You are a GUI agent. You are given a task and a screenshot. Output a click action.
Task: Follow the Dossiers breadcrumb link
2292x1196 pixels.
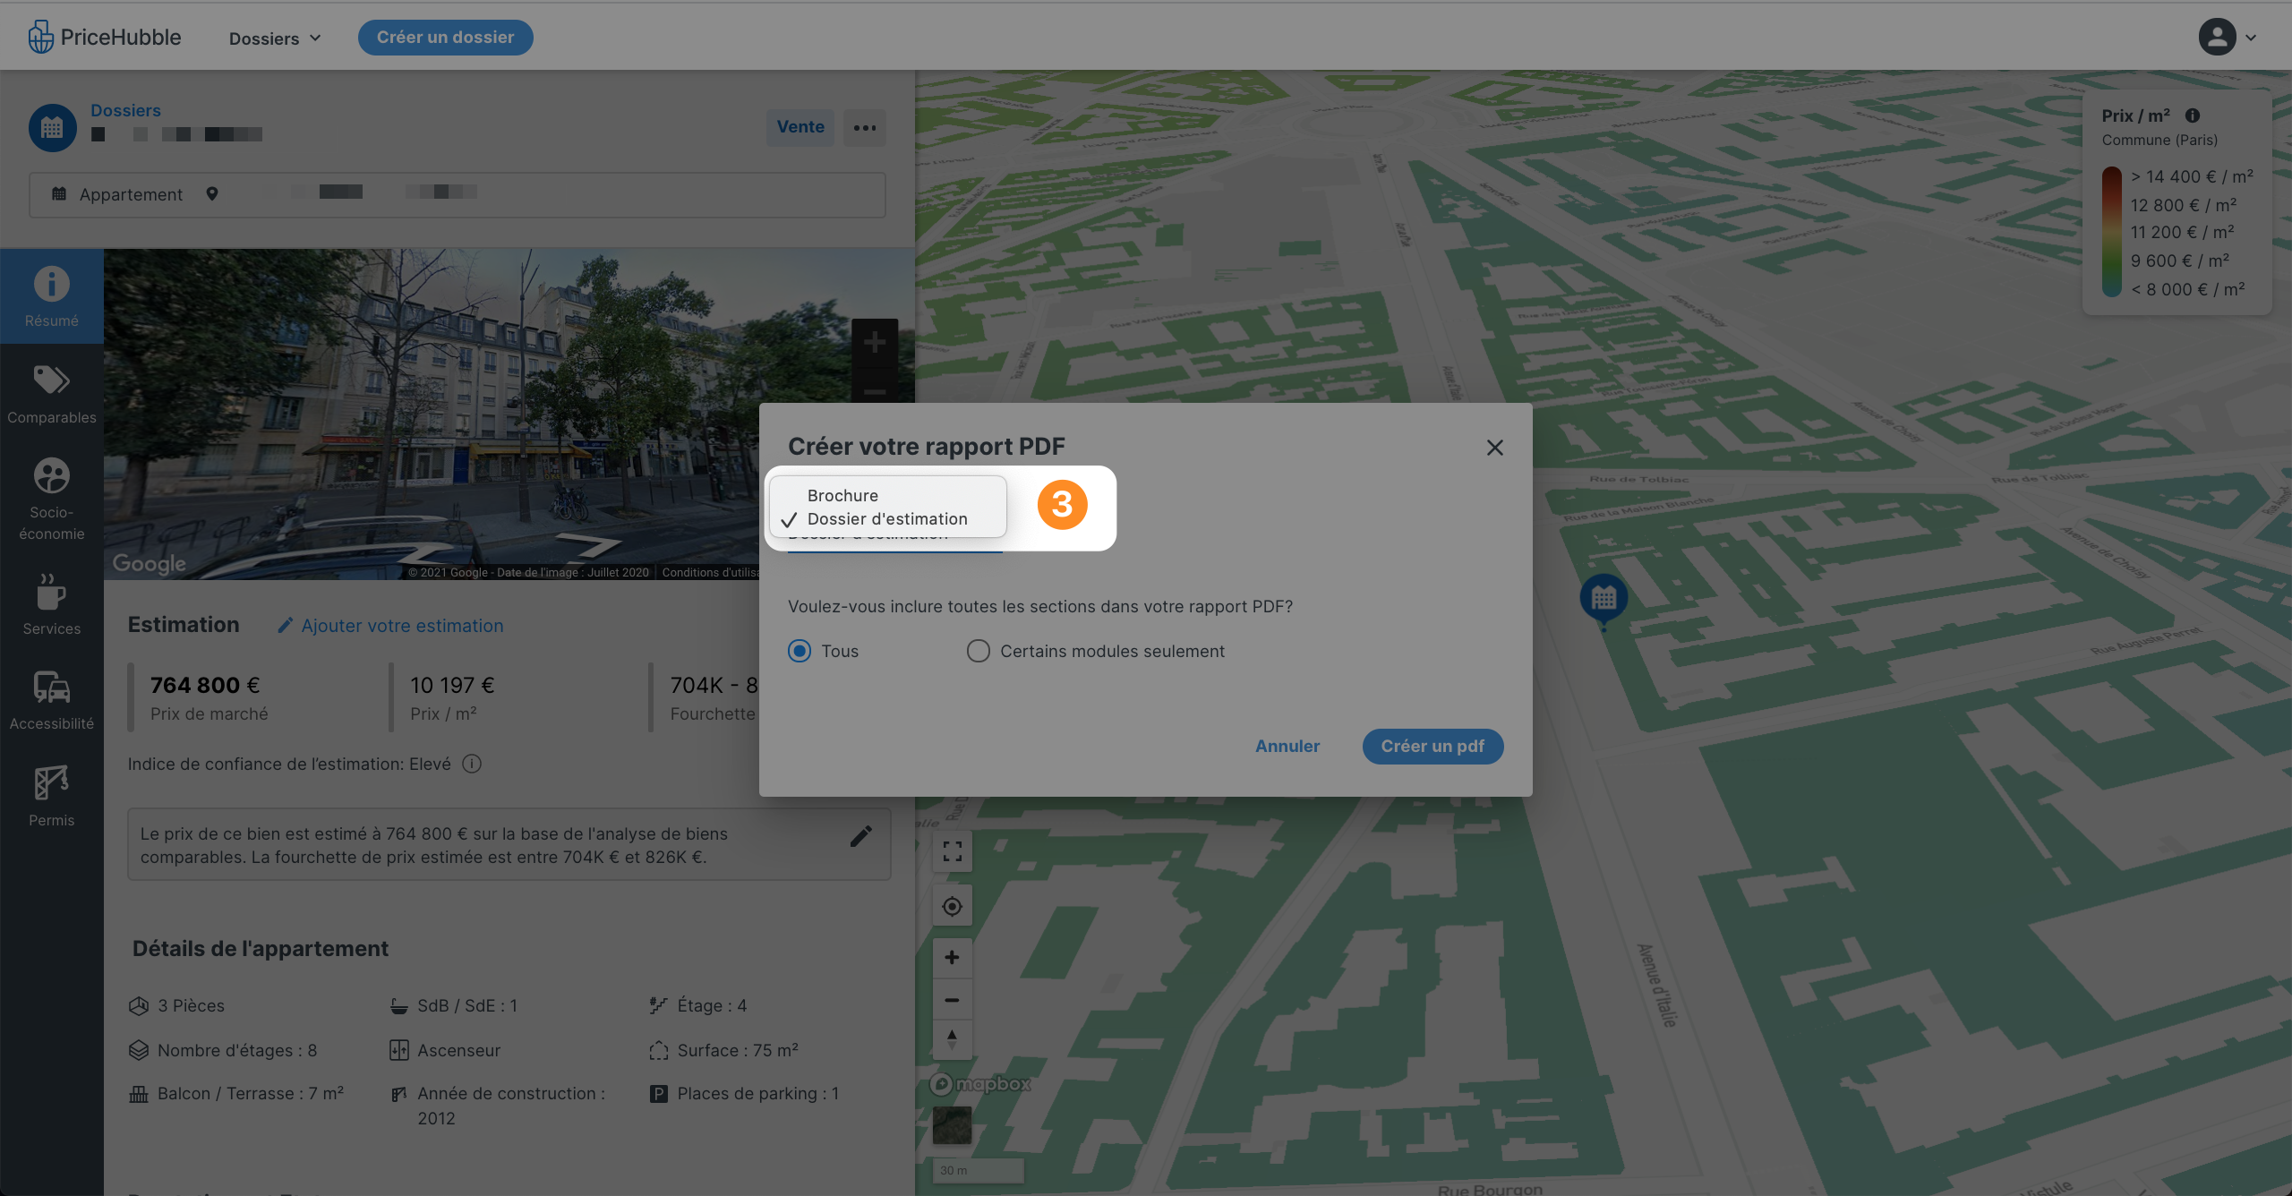[125, 110]
